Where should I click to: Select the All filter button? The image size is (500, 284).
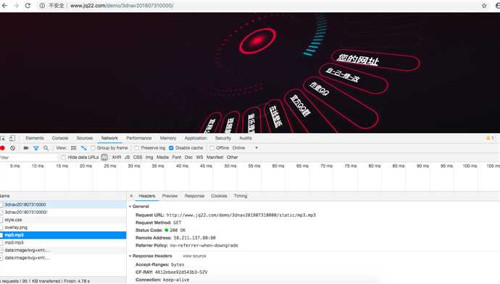pos(104,157)
